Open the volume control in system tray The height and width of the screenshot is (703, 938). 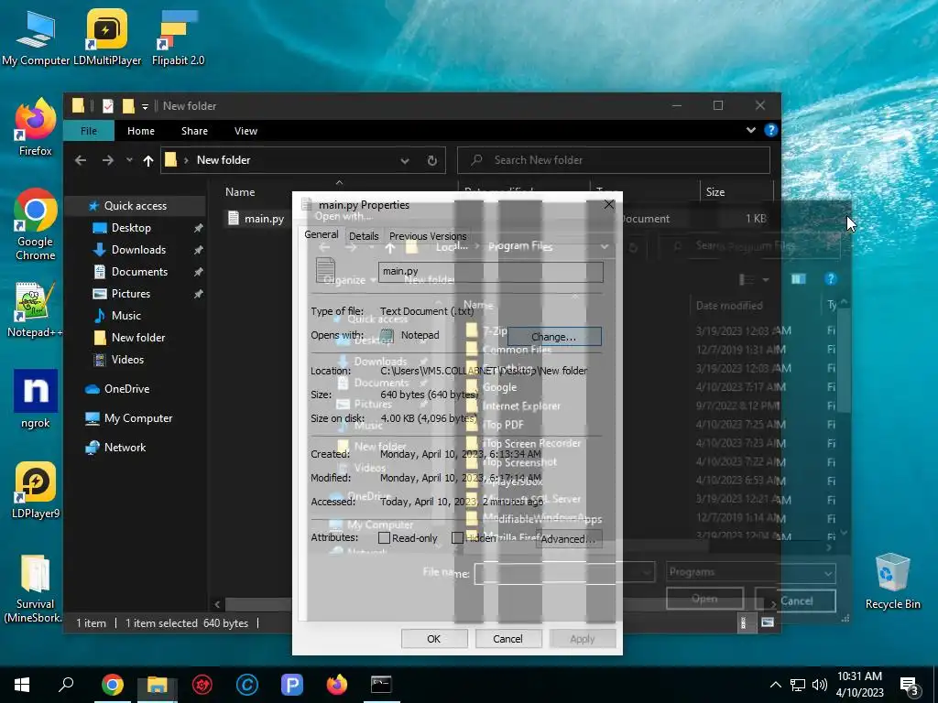click(820, 685)
